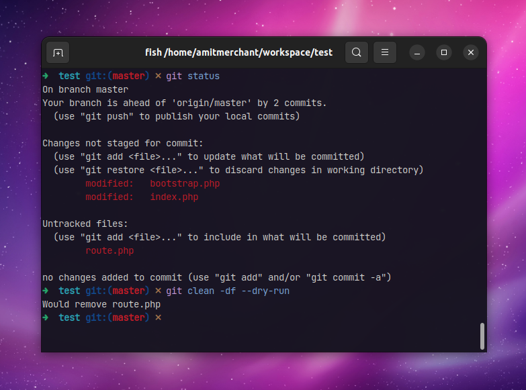Click the window title showing workspace/test path
Image resolution: width=526 pixels, height=390 pixels.
tap(238, 52)
